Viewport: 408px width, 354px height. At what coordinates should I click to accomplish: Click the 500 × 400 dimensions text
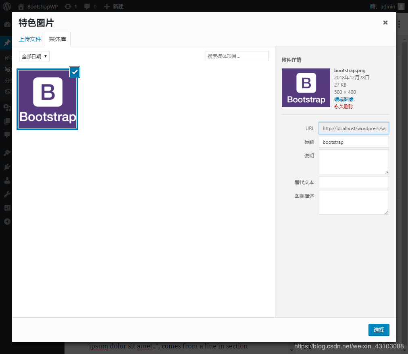(345, 92)
